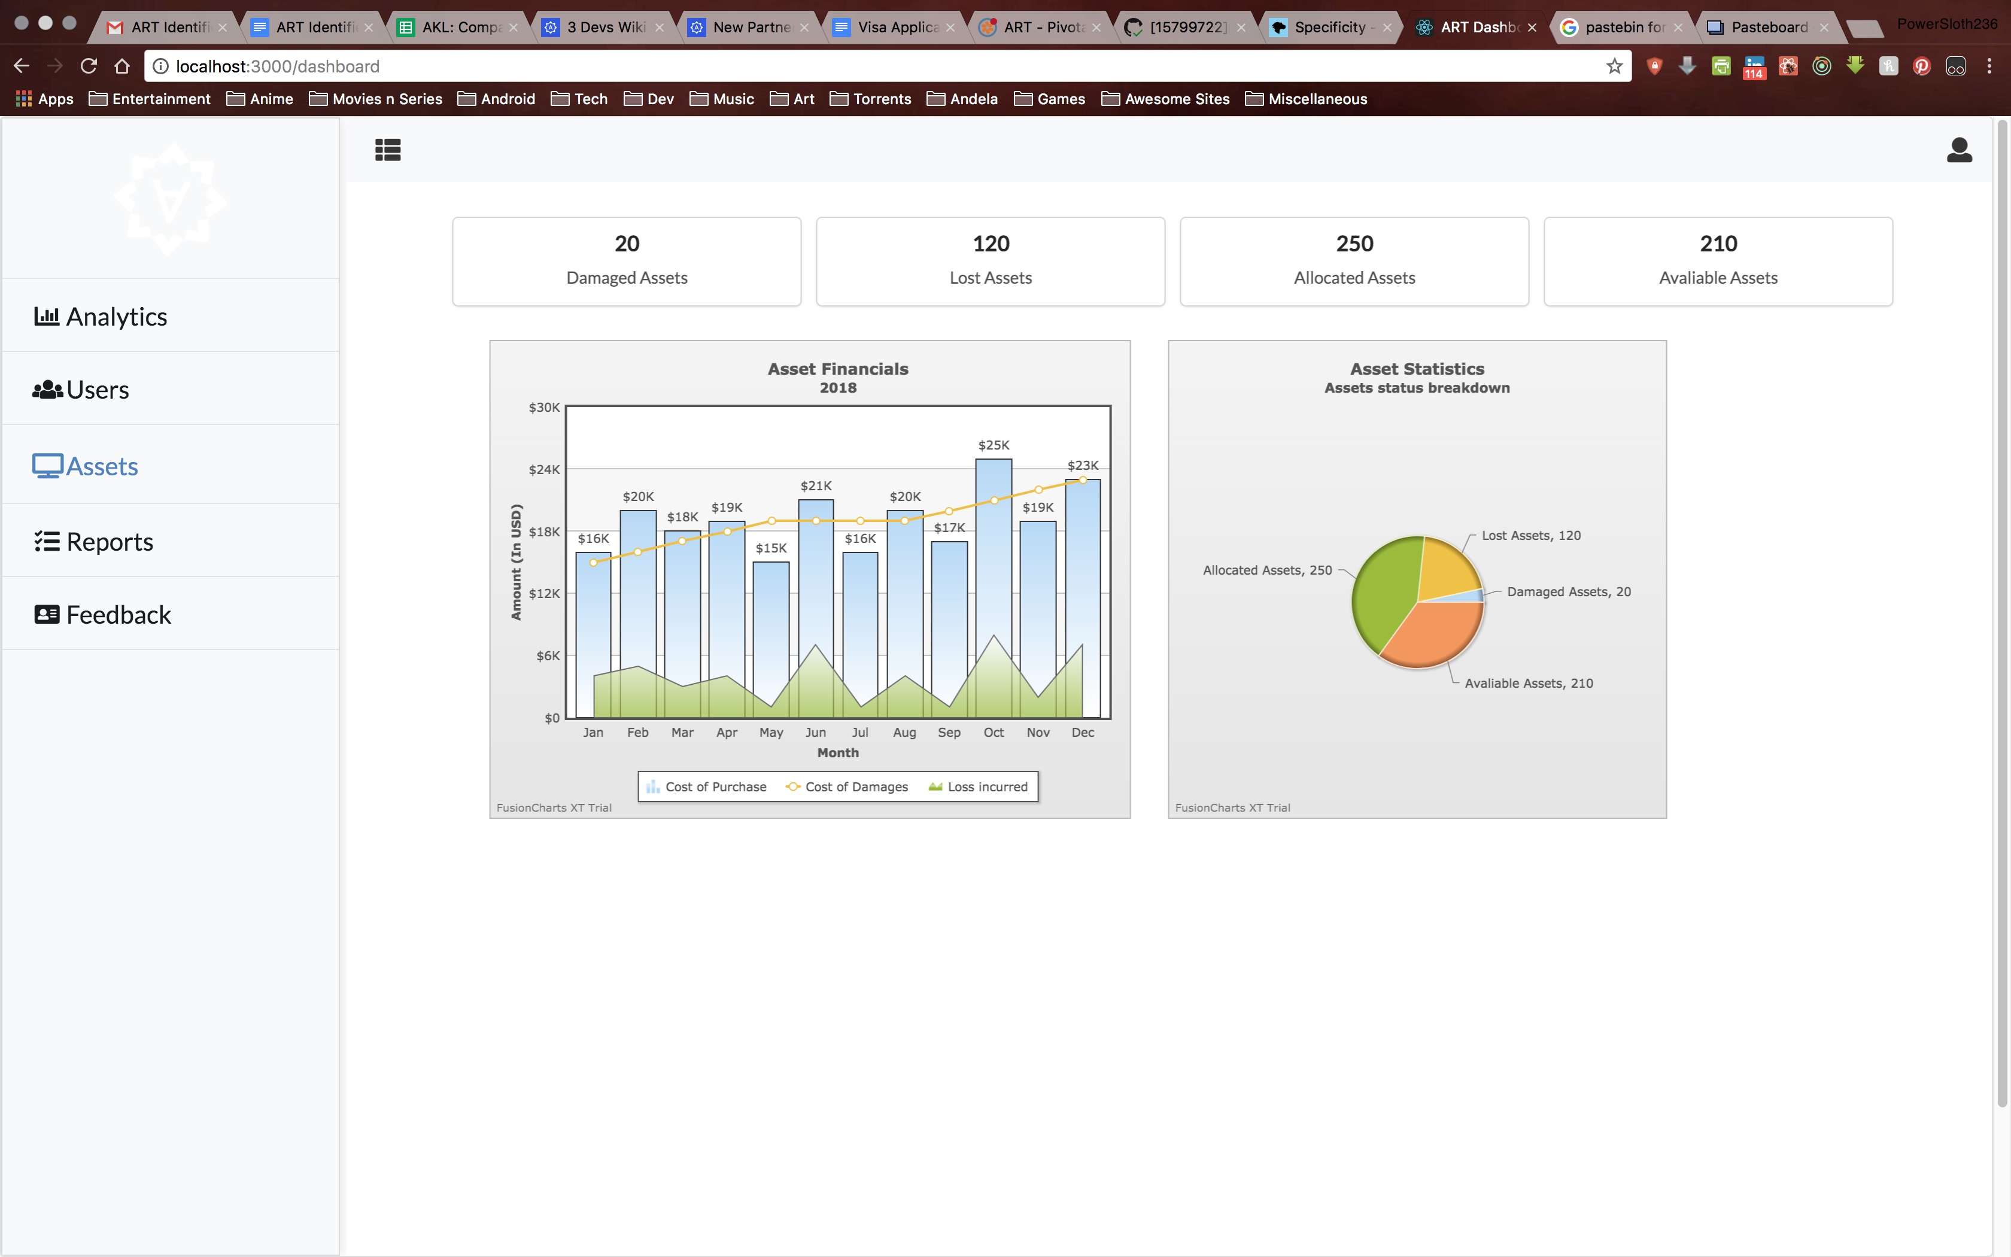This screenshot has width=2011, height=1257.
Task: Click the Pinterest extension icon
Action: (1921, 66)
